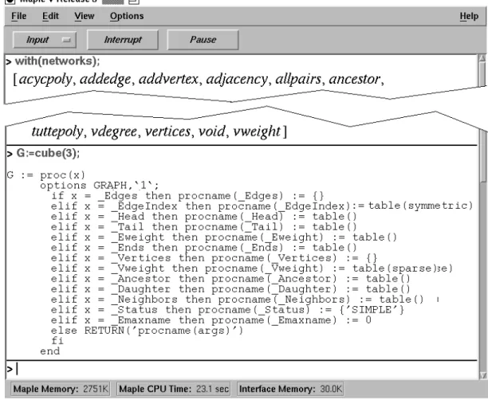
Task: Click the line testing _Vertices
Action: tap(214, 258)
